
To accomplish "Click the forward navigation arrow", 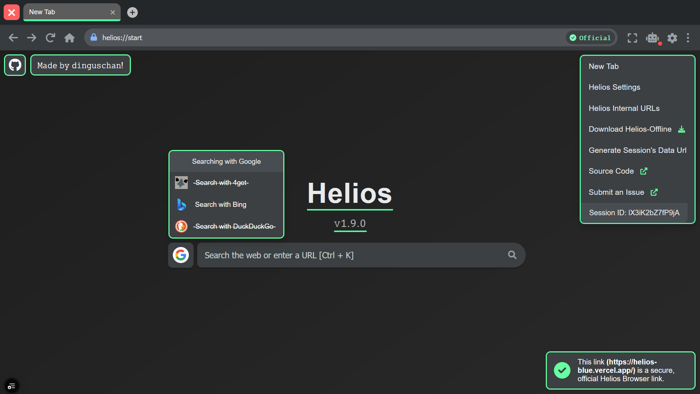I will click(x=32, y=38).
